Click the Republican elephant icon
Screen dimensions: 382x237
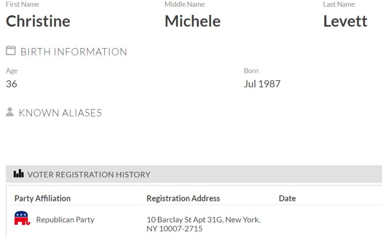[x=22, y=218]
